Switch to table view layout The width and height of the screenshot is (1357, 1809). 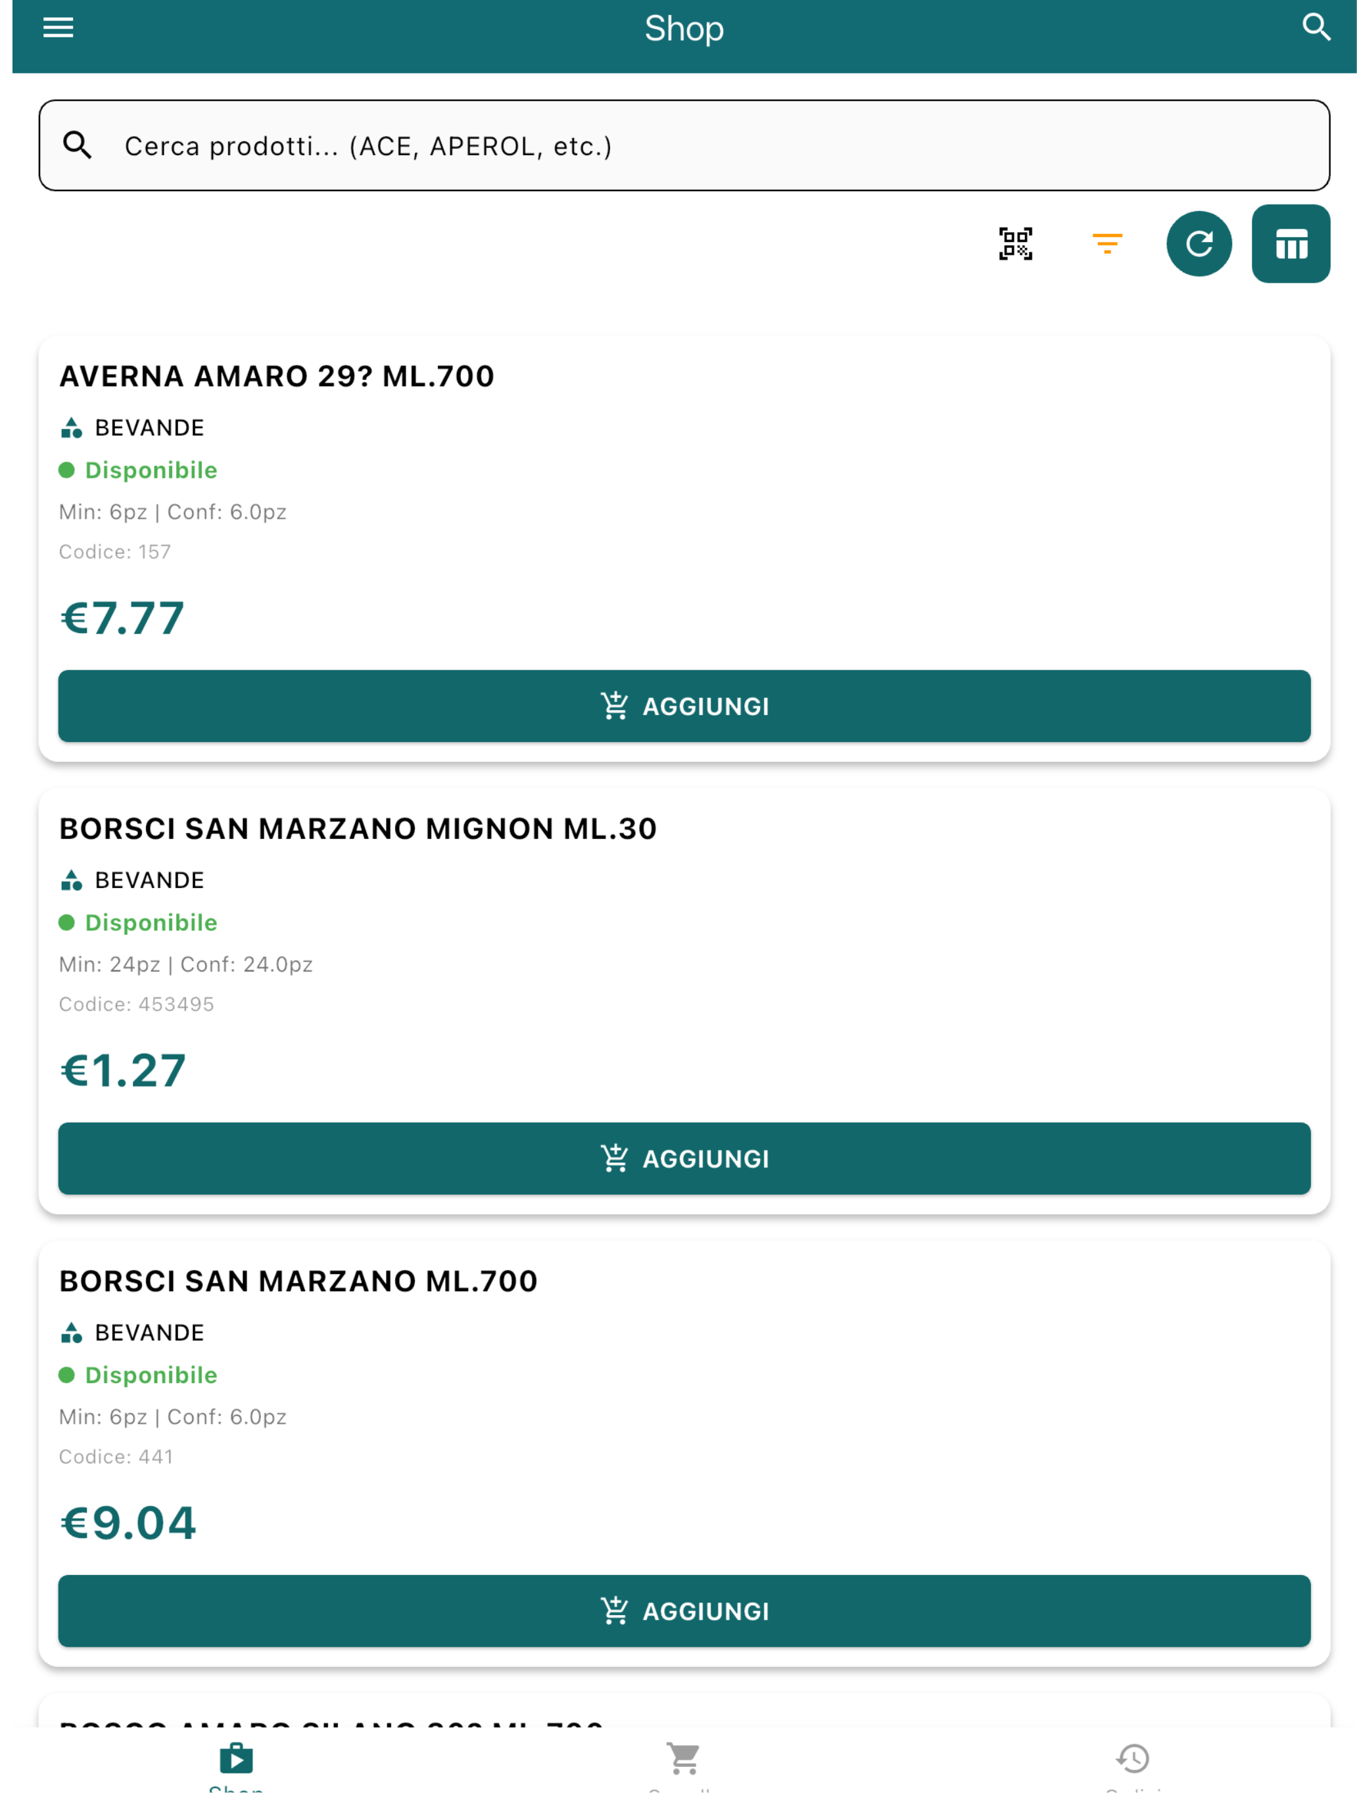[1290, 244]
